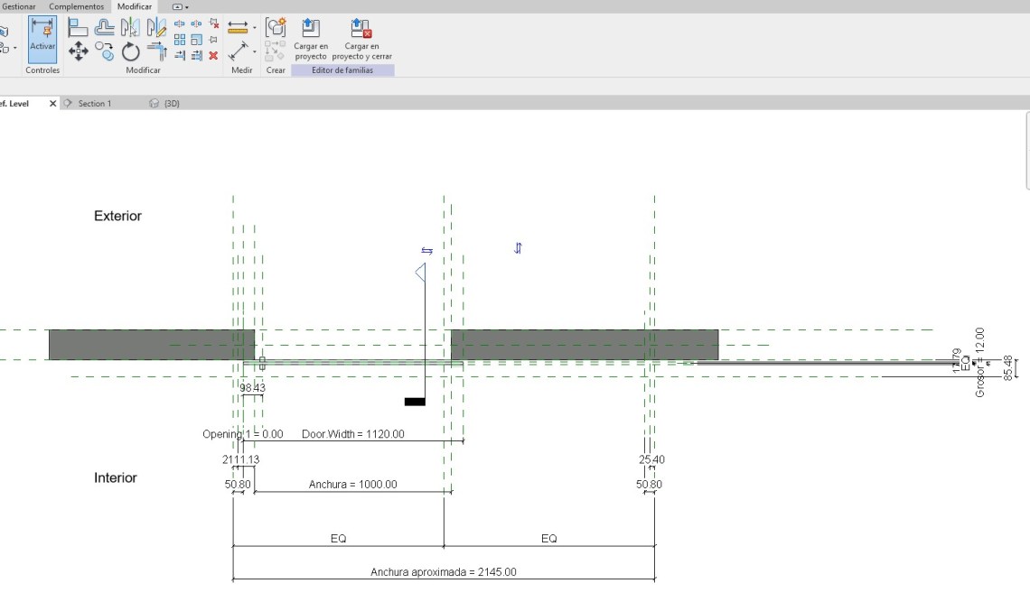Click Cargar en proyecto y cerrar

click(x=361, y=39)
